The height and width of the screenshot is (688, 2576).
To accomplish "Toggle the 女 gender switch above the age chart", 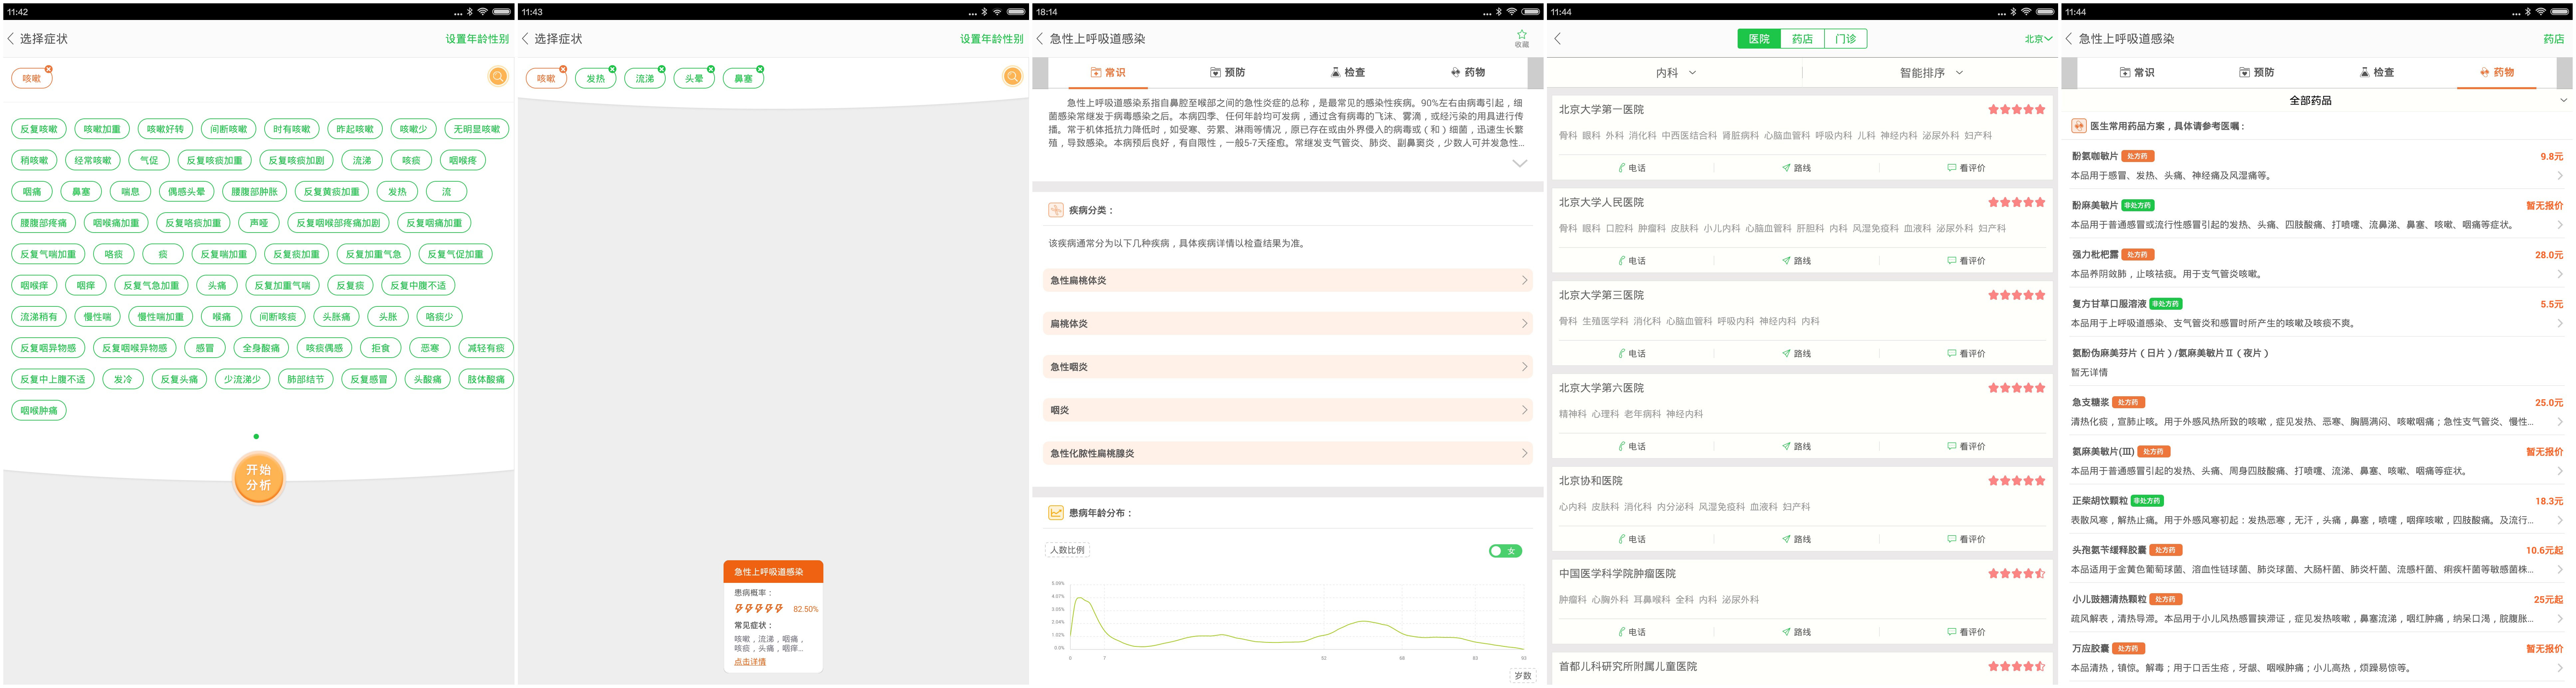I will click(1505, 551).
